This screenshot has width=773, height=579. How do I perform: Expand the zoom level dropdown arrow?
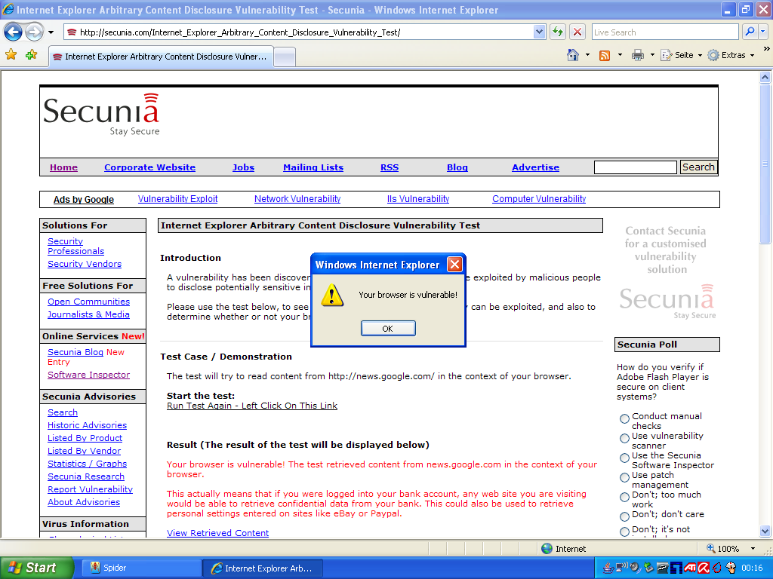tap(753, 549)
